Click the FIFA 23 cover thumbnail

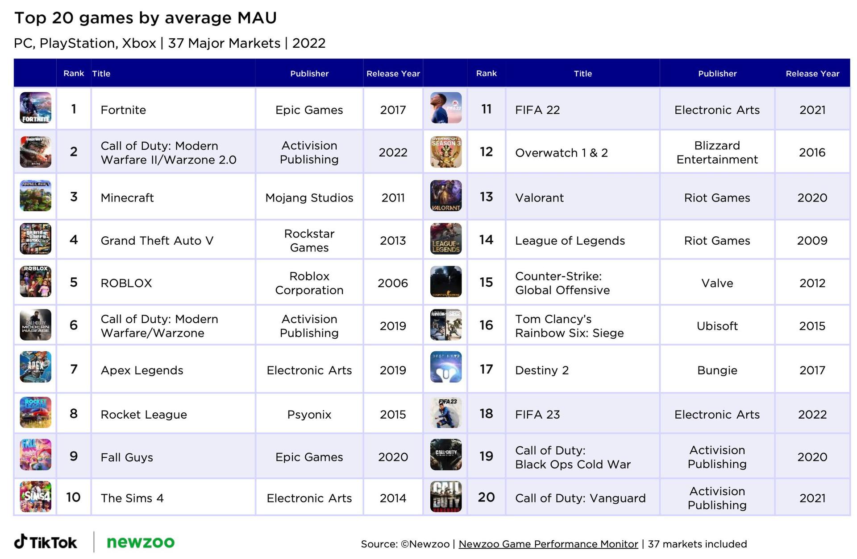[x=445, y=412]
